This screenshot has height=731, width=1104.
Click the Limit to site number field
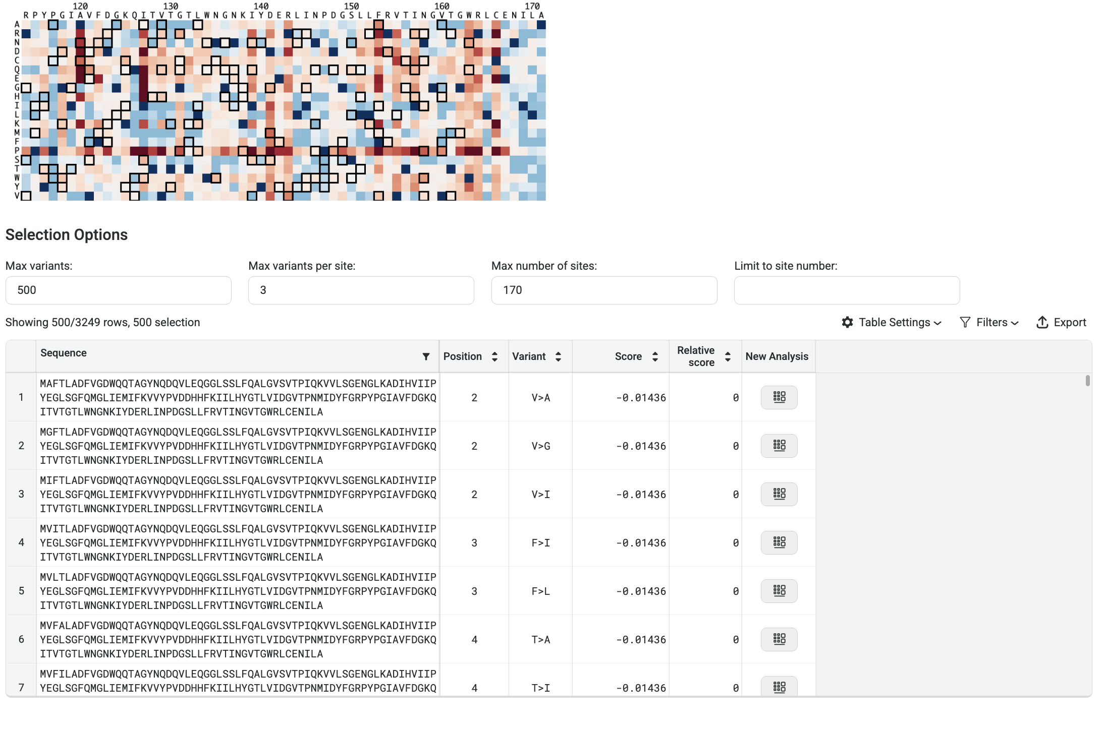click(847, 290)
